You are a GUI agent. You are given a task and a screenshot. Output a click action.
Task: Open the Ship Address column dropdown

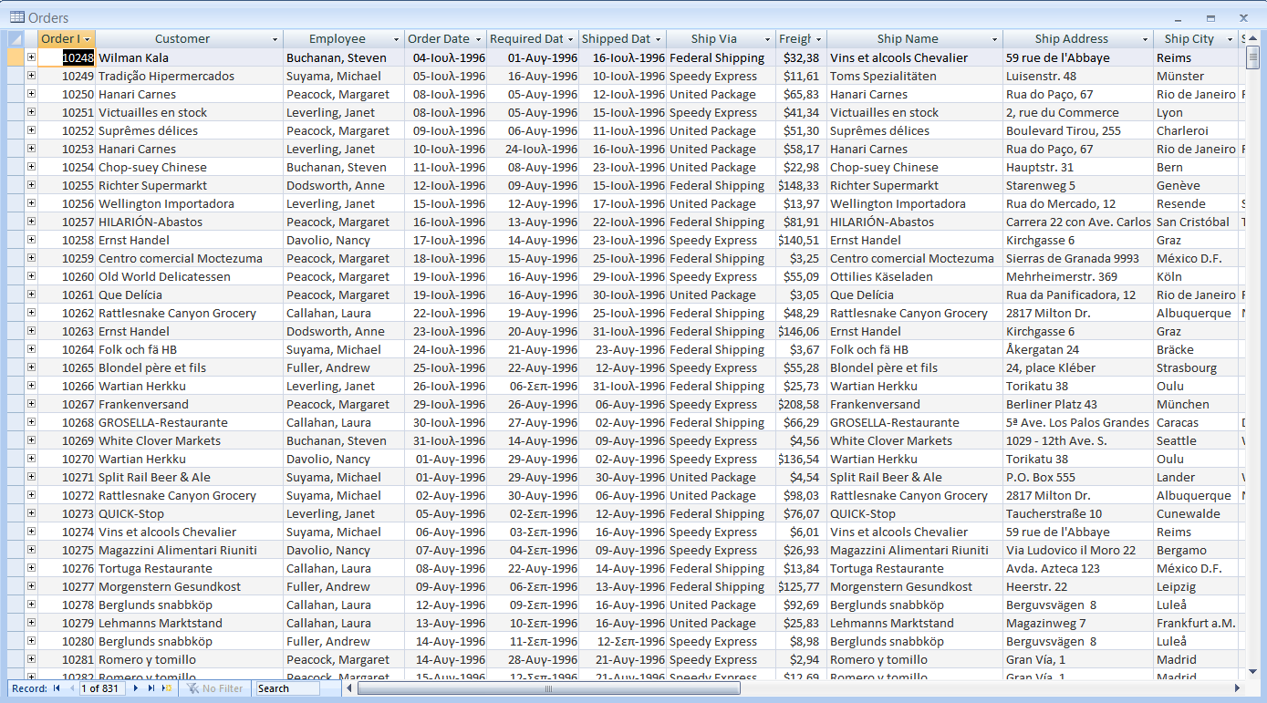click(1146, 39)
